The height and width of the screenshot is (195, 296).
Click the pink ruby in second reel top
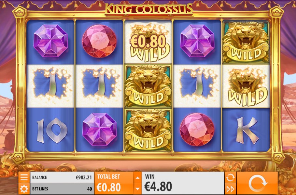point(99,41)
